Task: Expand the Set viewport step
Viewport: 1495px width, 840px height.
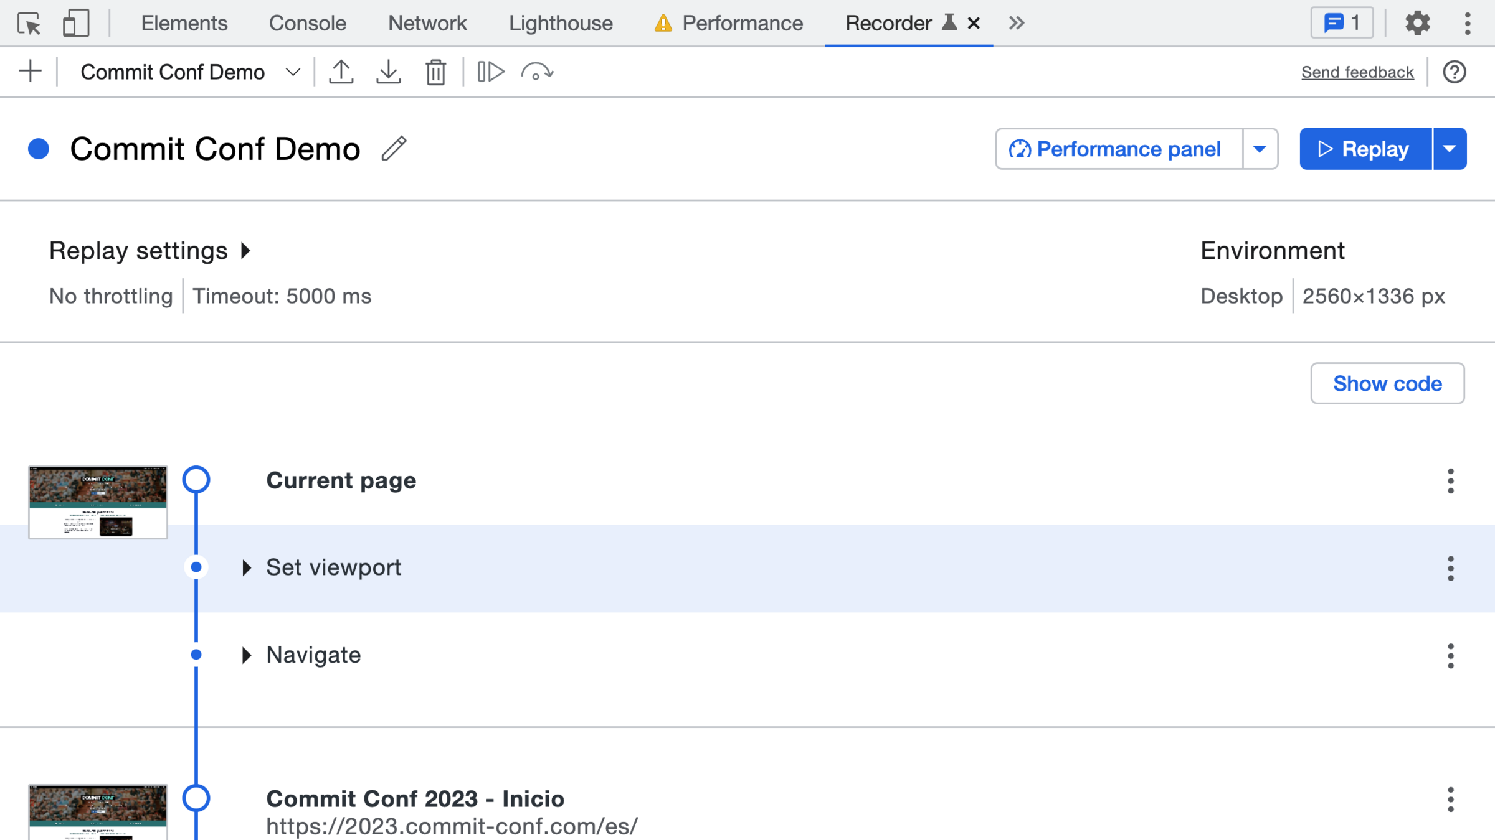Action: click(x=247, y=567)
